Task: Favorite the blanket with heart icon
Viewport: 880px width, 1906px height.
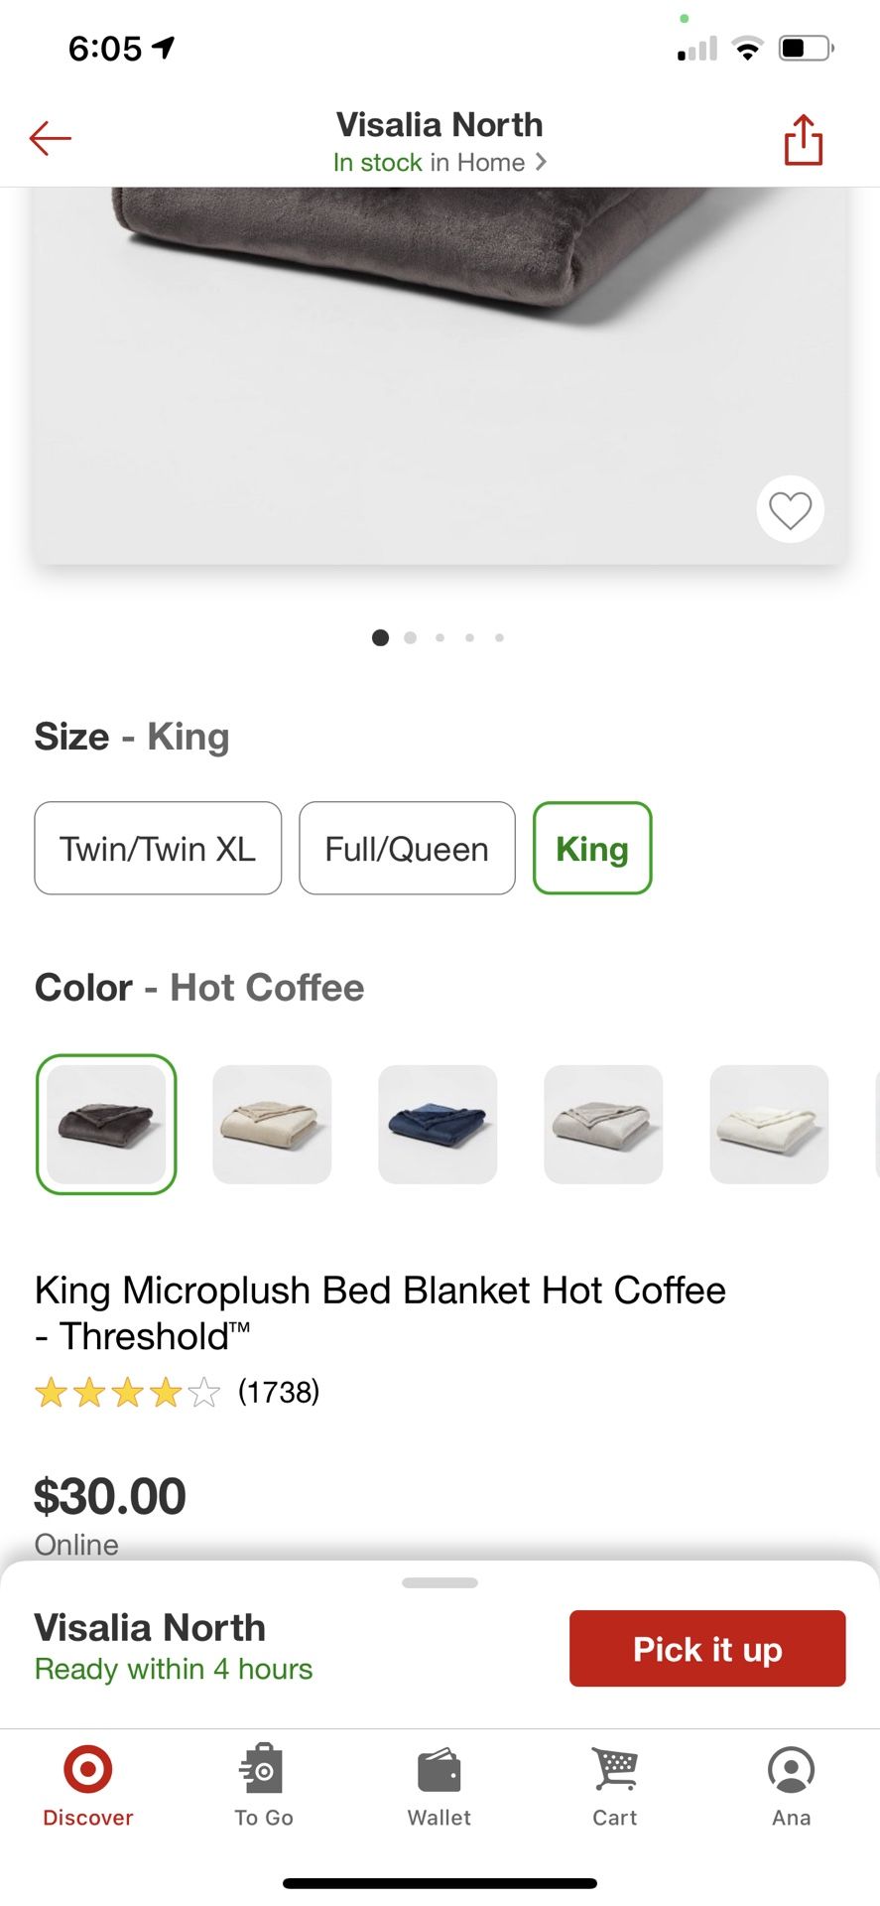Action: click(x=790, y=510)
